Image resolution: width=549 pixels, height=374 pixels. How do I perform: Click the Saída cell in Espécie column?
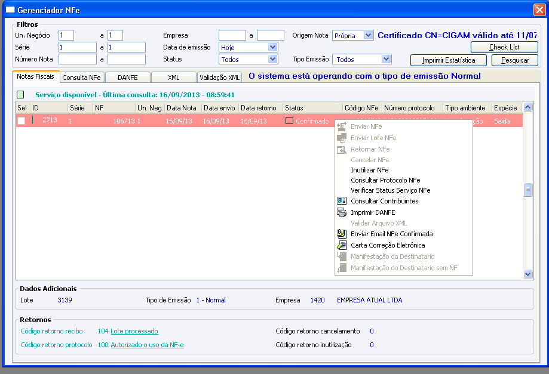502,121
